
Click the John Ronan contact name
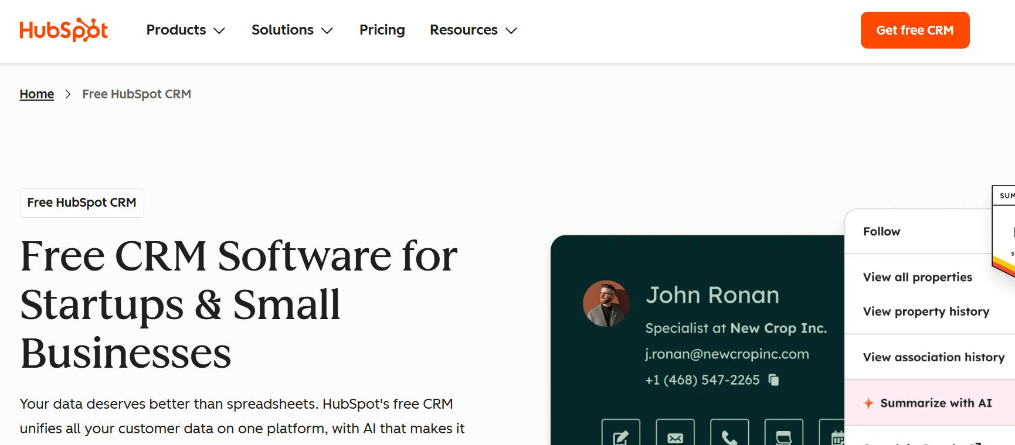[x=712, y=295]
